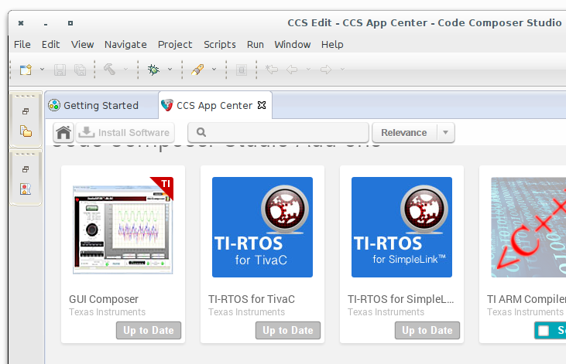Screen dimensions: 566x364
Task: Click the Debug bug icon
Action: [x=153, y=70]
